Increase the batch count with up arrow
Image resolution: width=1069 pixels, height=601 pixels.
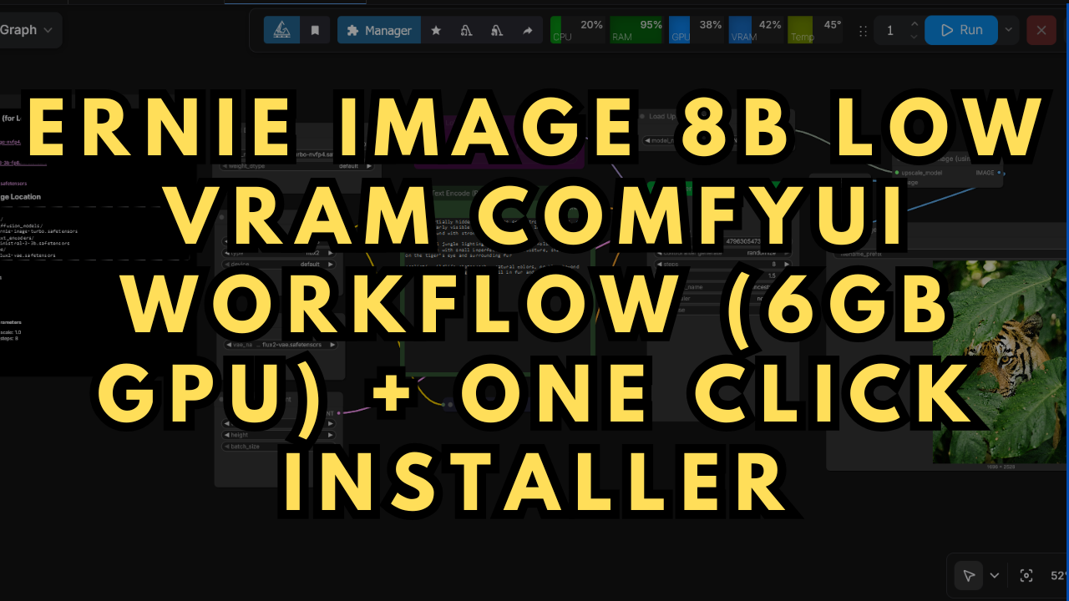coord(914,24)
